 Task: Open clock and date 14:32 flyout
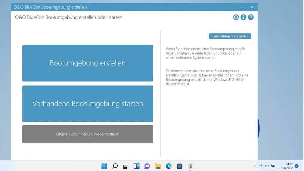(x=286, y=166)
